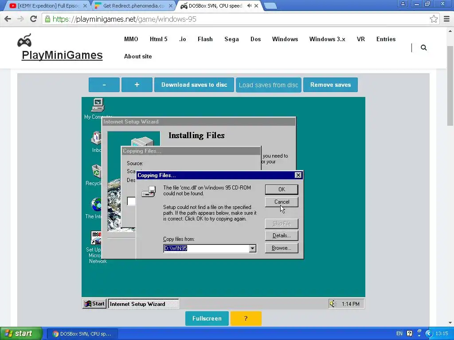Close the KEMY Expedition tab
454x340 pixels.
tap(85, 5)
